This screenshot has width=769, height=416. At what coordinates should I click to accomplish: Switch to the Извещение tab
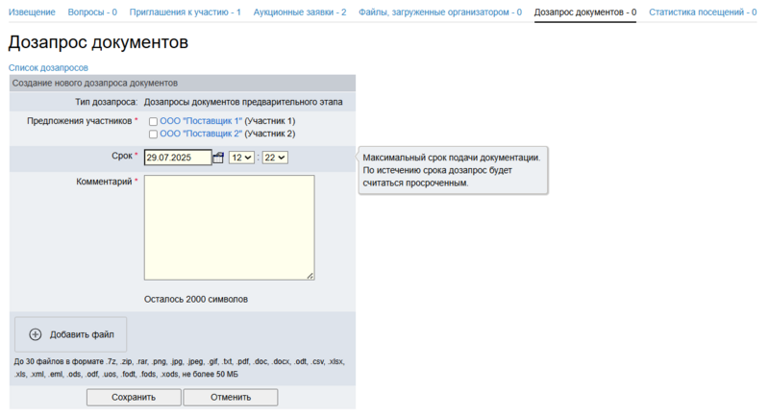[32, 12]
